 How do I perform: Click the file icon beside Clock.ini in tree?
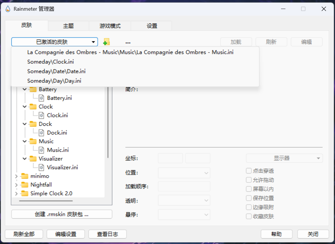(x=41, y=115)
